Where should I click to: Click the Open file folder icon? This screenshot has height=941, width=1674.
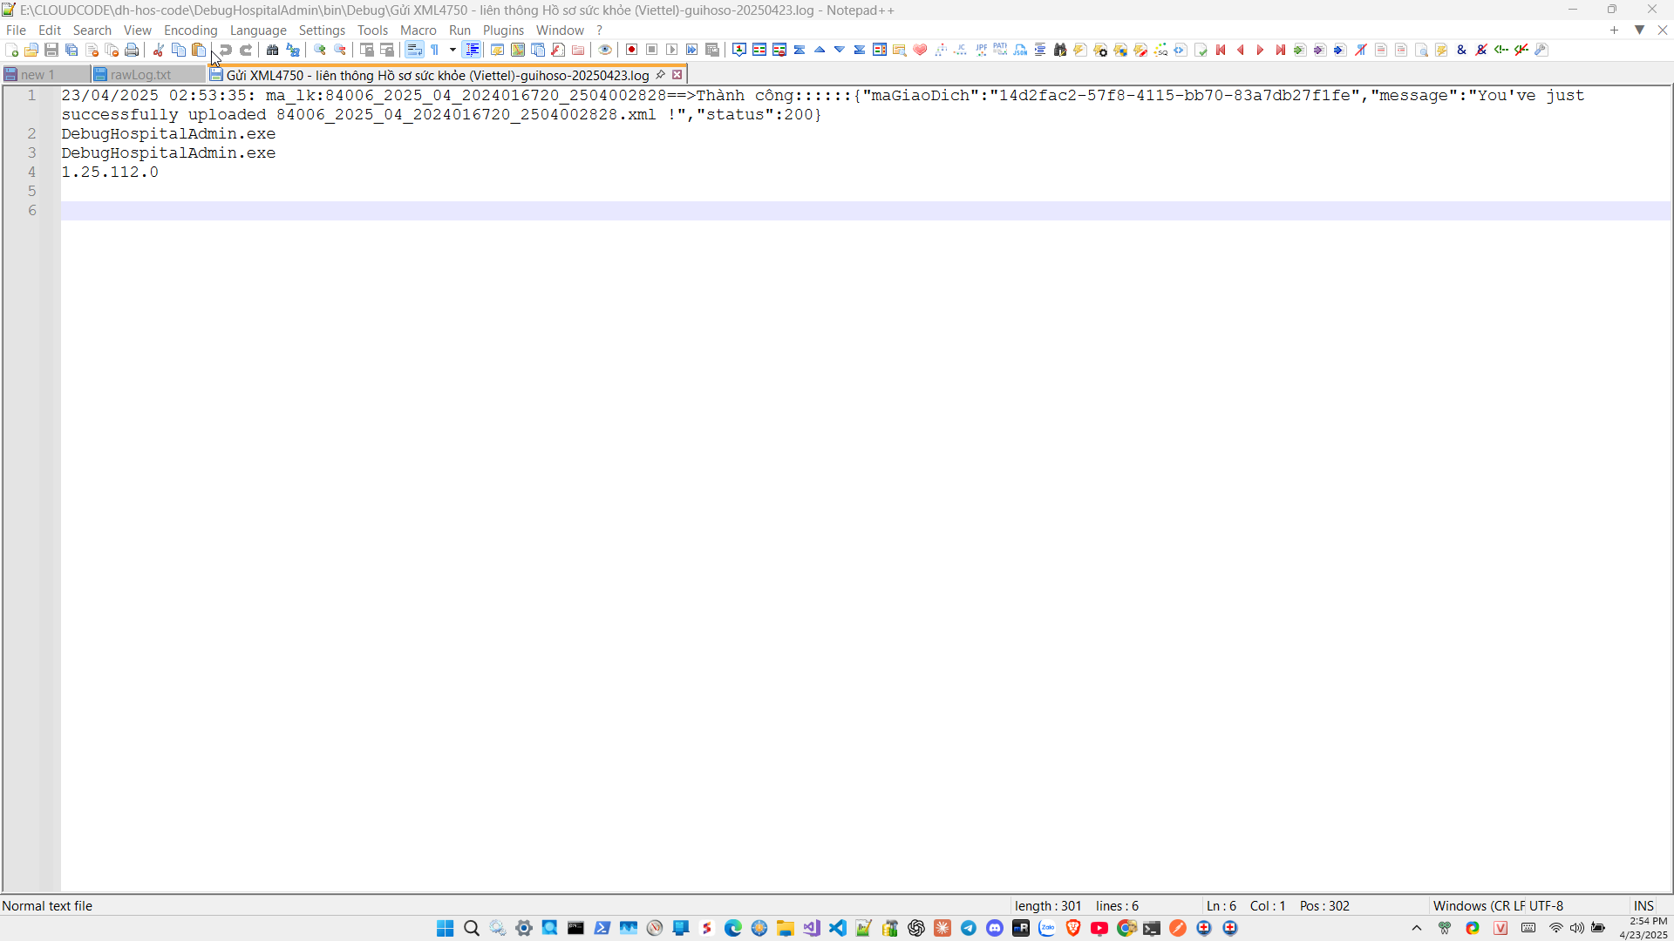pyautogui.click(x=31, y=51)
